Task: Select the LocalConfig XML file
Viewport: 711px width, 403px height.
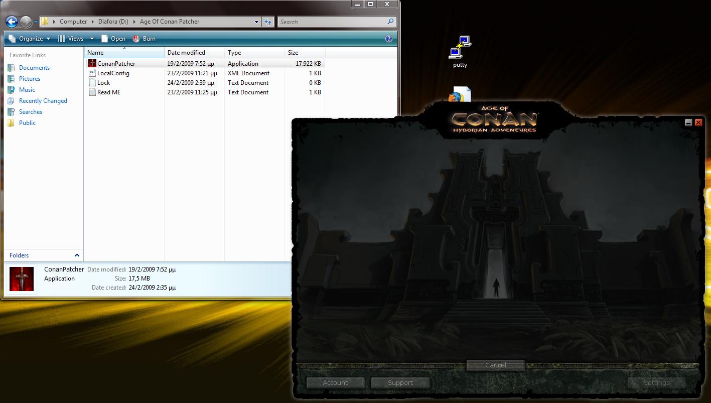Action: (x=205, y=73)
